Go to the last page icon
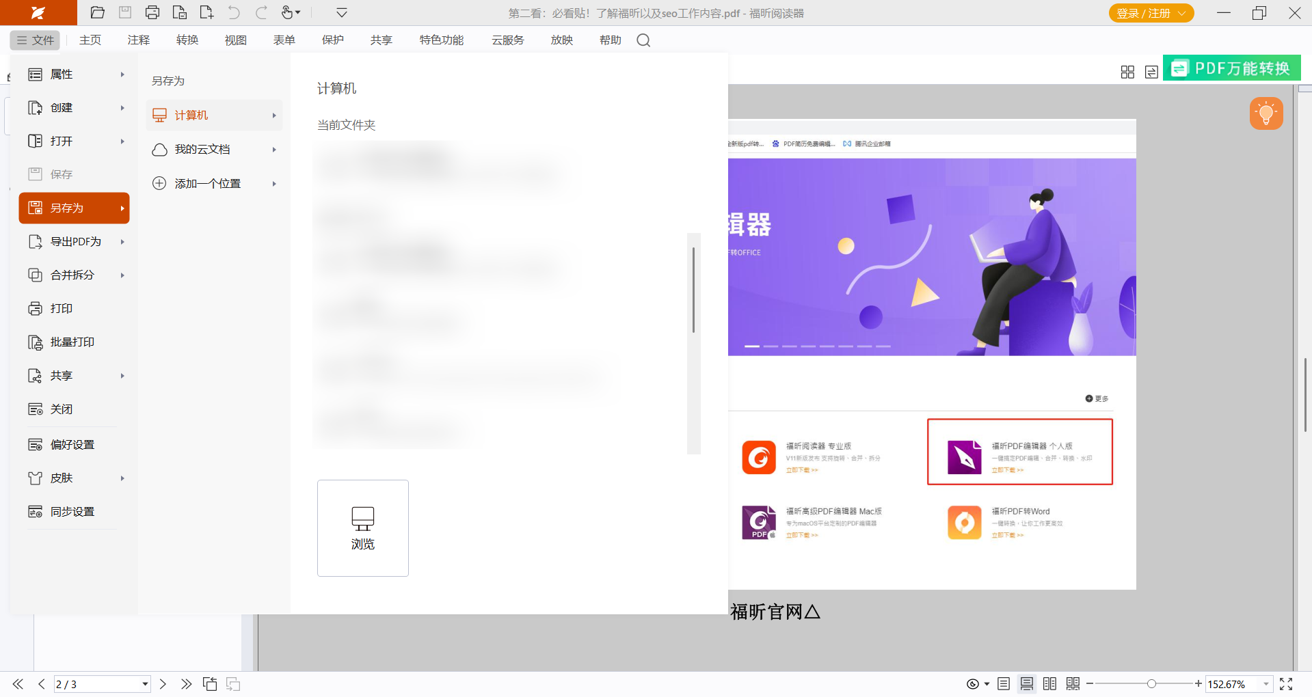The height and width of the screenshot is (697, 1312). point(186,684)
